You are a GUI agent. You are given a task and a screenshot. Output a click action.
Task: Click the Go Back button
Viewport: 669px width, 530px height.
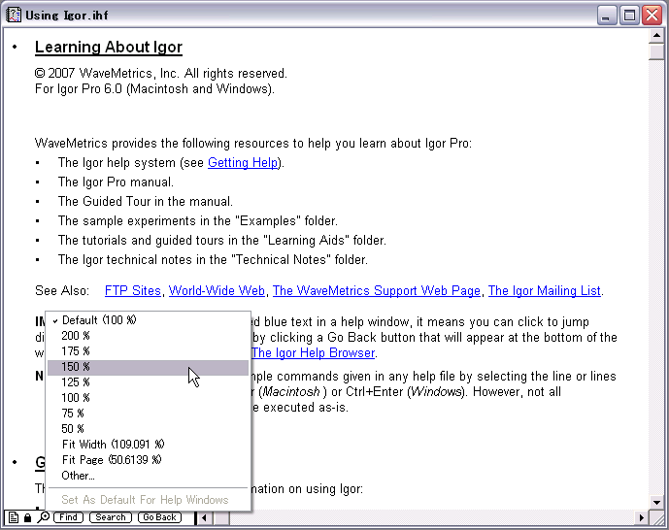(159, 517)
